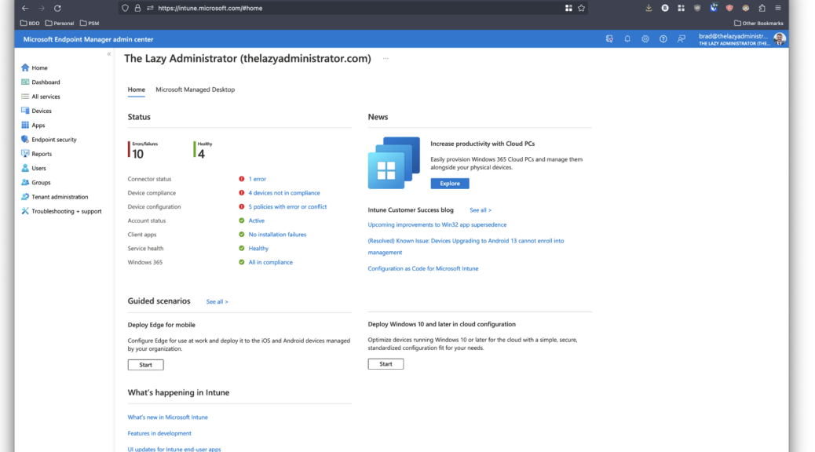
Task: Open the browser hamburger menu
Action: pos(778,9)
